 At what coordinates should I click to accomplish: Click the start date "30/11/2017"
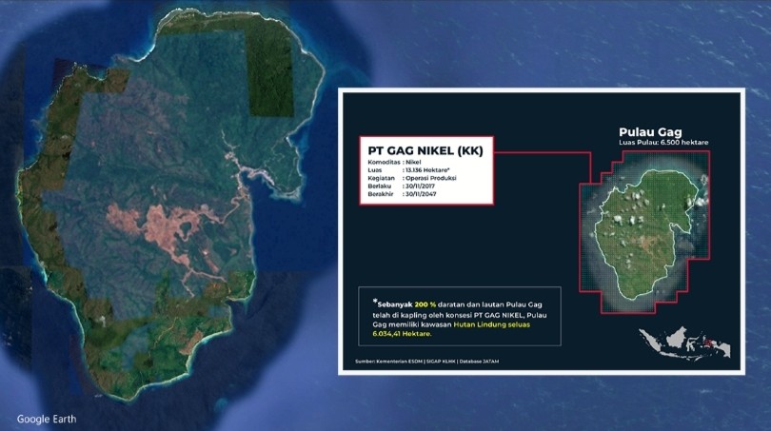pos(421,186)
